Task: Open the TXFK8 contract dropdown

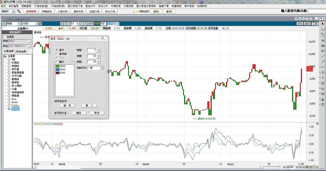Action: pyautogui.click(x=36, y=24)
